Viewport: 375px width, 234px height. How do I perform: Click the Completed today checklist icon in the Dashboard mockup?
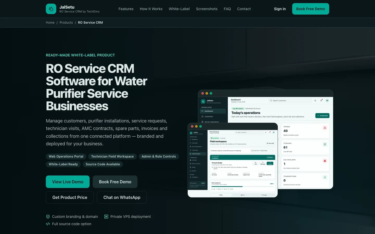tap(325, 177)
